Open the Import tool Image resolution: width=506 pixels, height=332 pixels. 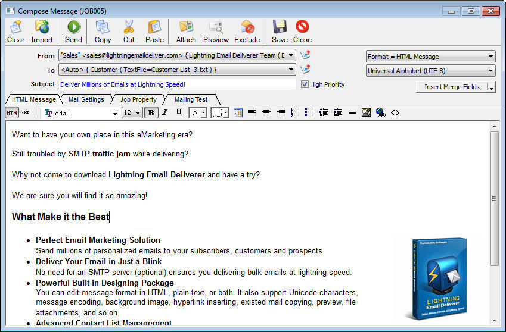click(42, 31)
